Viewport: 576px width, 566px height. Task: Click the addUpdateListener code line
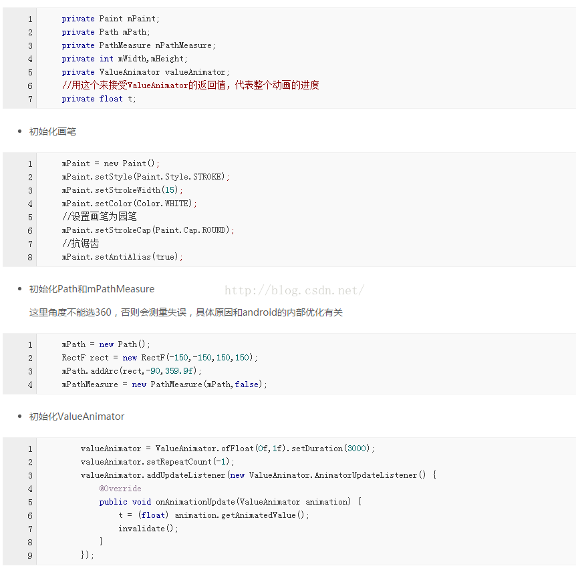tap(259, 475)
